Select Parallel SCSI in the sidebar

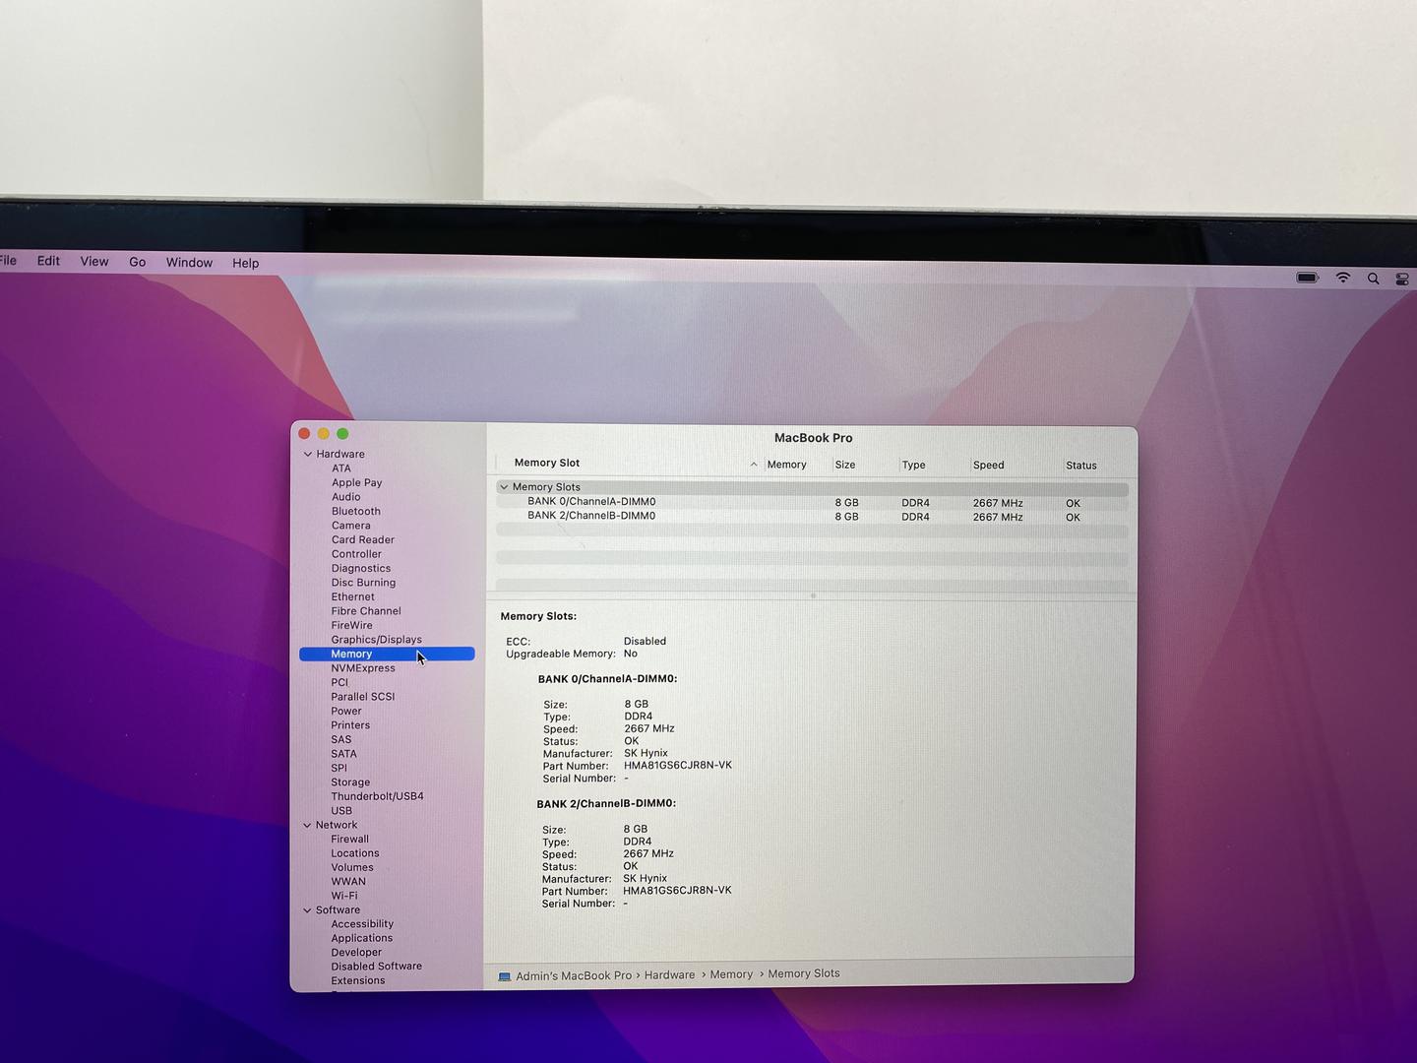tap(363, 697)
